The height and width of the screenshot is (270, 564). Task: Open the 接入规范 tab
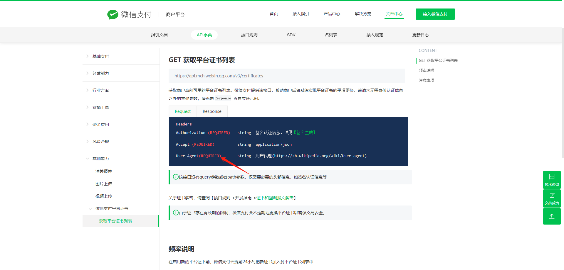tap(375, 35)
